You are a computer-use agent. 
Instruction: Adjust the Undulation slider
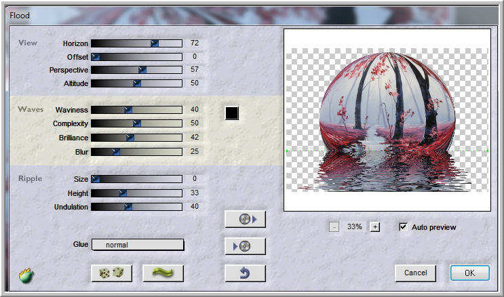click(x=136, y=207)
